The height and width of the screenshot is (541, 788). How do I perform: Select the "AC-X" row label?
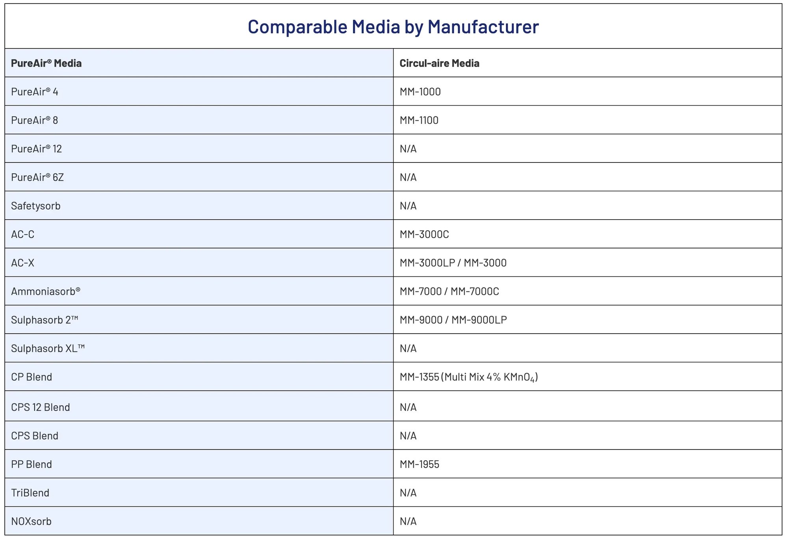tap(23, 263)
